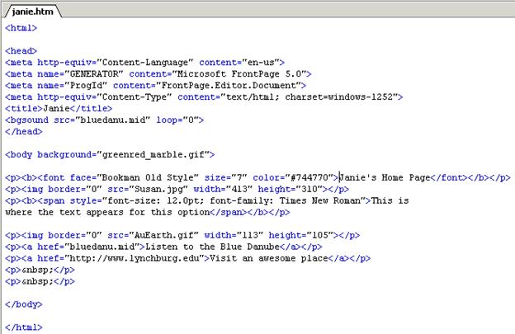Click the Bookman Old Style font face value
Screen dimensions: 515x334
coord(148,177)
